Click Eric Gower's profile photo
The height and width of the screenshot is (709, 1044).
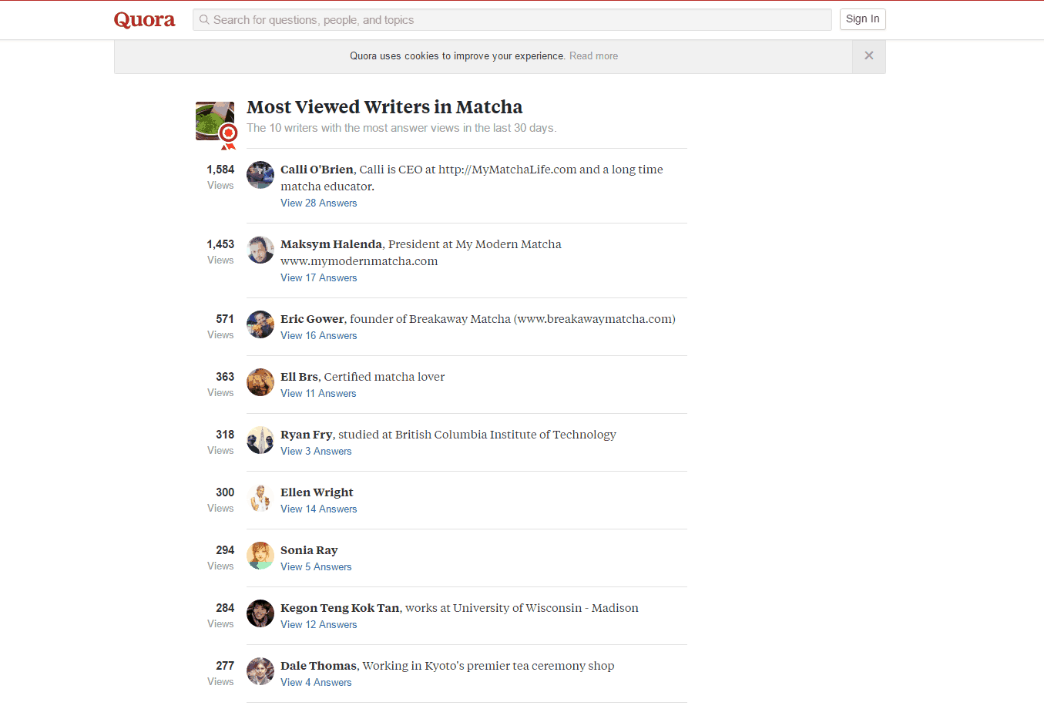pyautogui.click(x=260, y=324)
